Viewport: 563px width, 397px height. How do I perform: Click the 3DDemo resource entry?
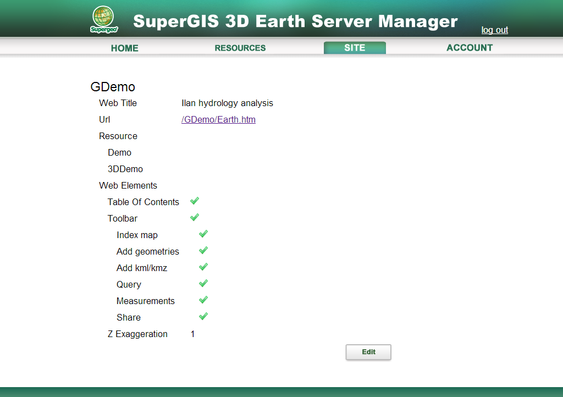click(125, 169)
